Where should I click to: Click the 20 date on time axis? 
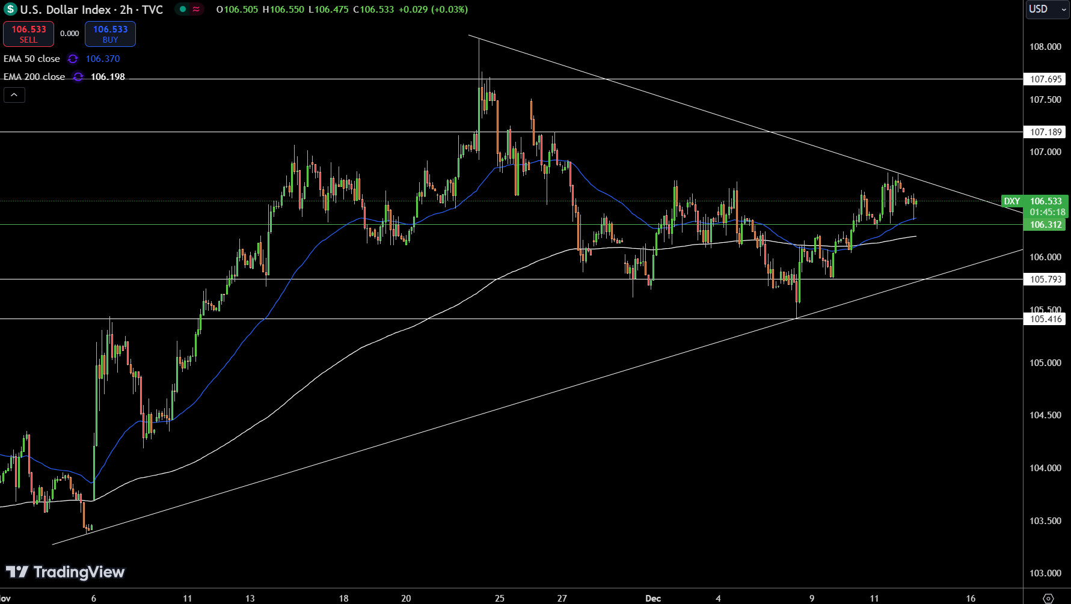click(406, 599)
